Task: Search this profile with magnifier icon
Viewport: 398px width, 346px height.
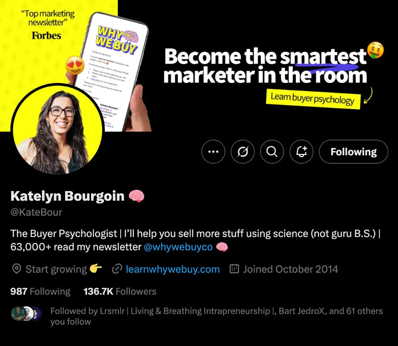Action: (x=272, y=152)
